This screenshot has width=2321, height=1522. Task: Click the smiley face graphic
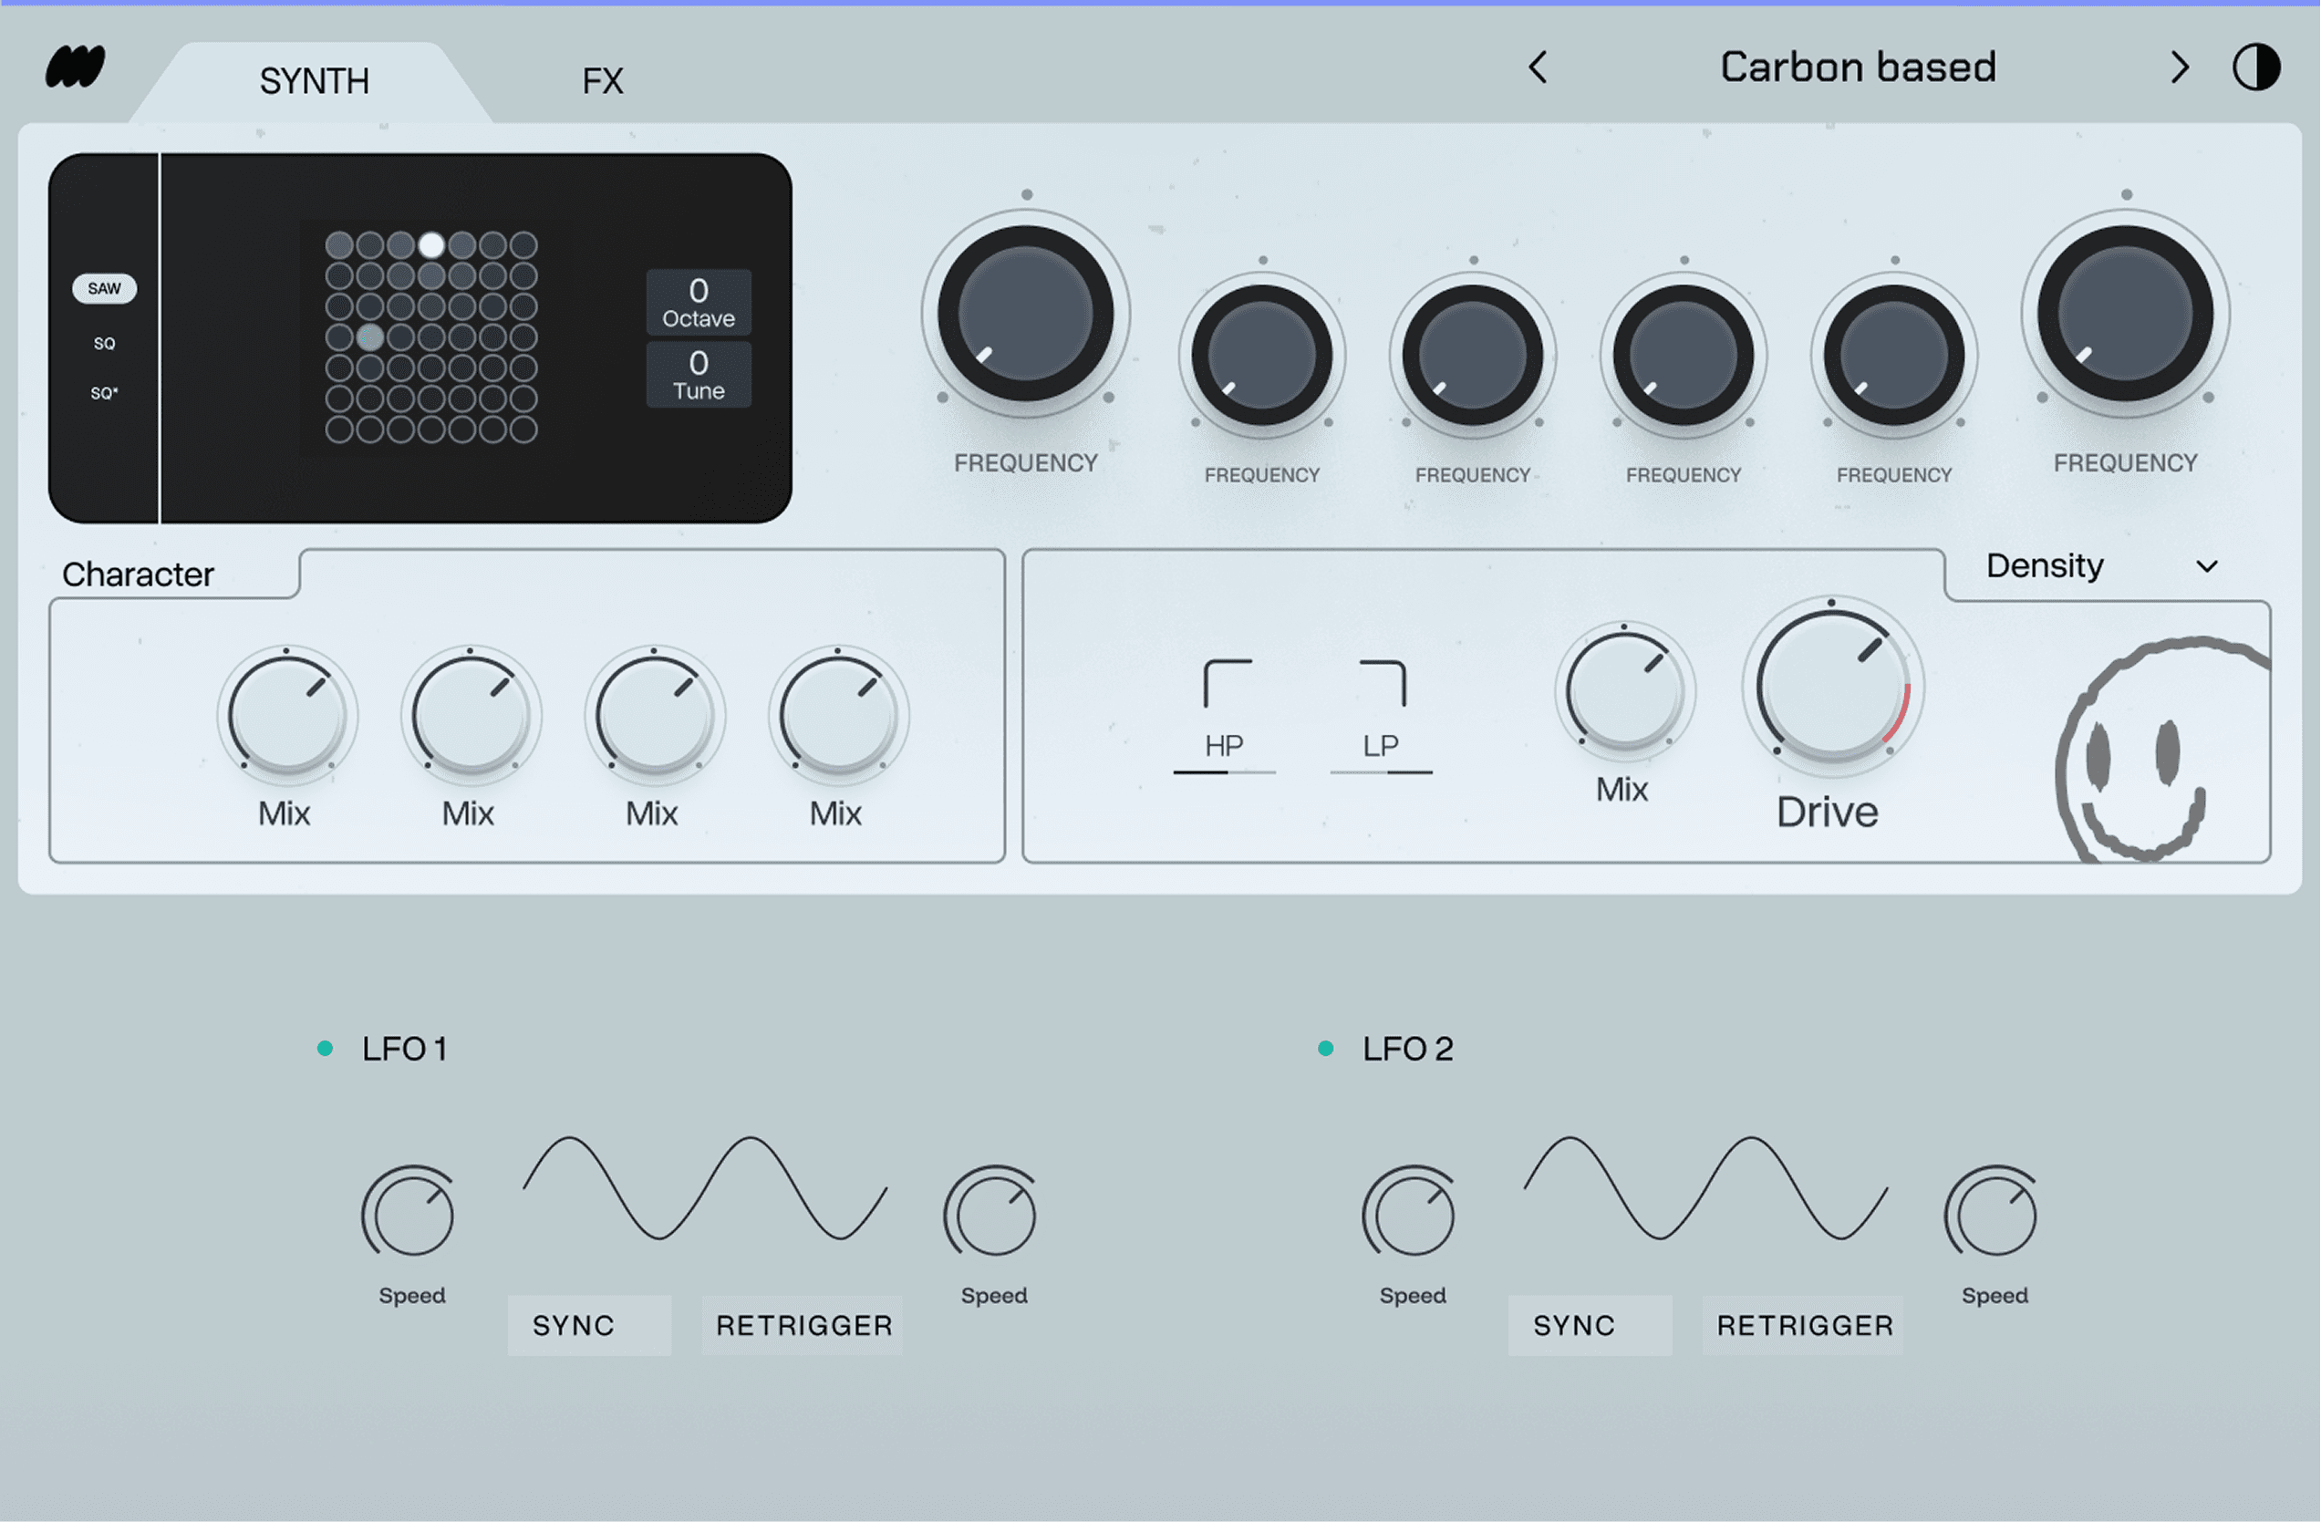click(x=2163, y=751)
